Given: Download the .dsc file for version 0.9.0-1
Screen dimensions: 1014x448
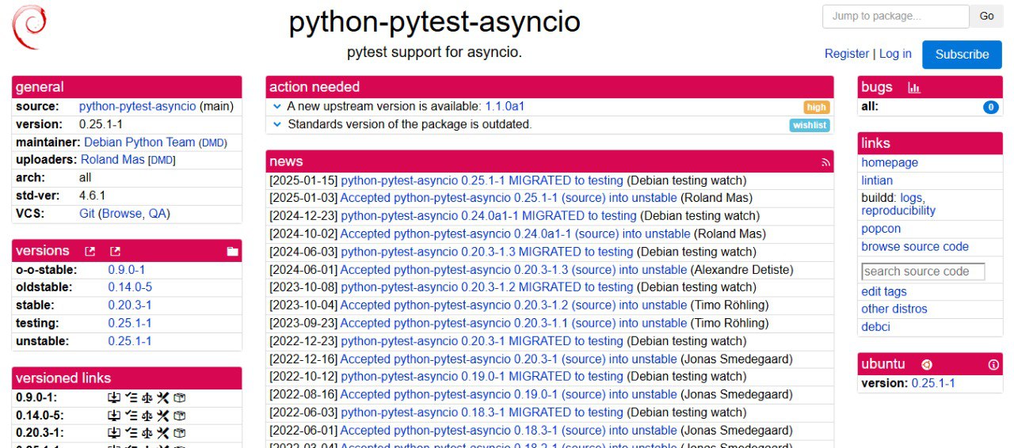Looking at the screenshot, I should pyautogui.click(x=114, y=397).
